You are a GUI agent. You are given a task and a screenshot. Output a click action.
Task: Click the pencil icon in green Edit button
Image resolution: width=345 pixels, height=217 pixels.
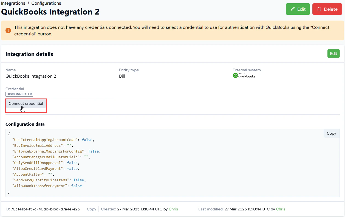[x=293, y=9]
